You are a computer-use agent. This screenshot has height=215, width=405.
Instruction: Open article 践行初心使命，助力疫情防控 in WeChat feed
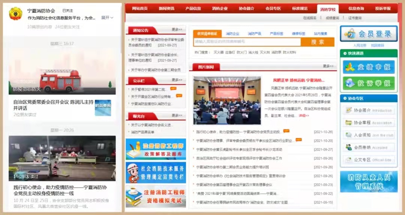click(60, 190)
